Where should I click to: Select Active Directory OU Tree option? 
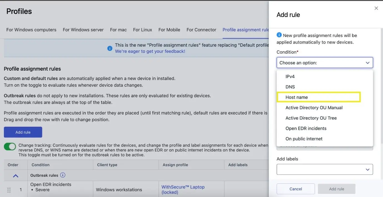tap(325, 118)
